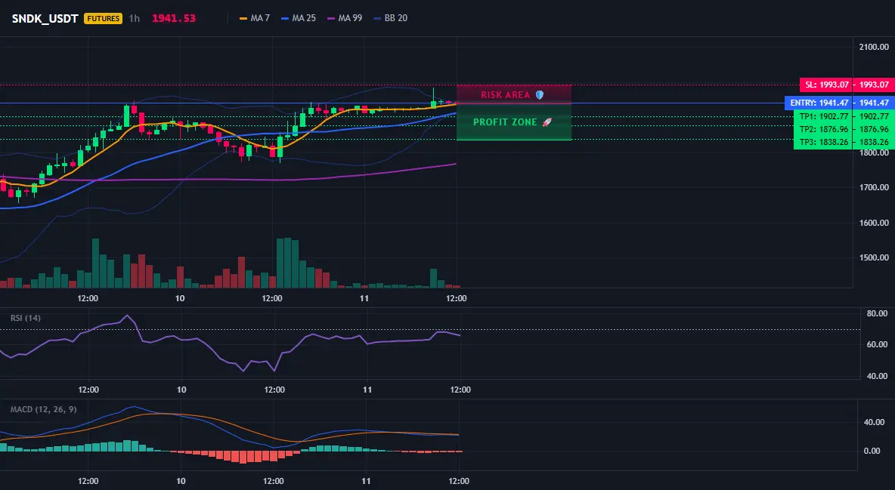Viewport: 895px width, 490px height.
Task: Toggle the MA 7 legend item
Action: (255, 18)
